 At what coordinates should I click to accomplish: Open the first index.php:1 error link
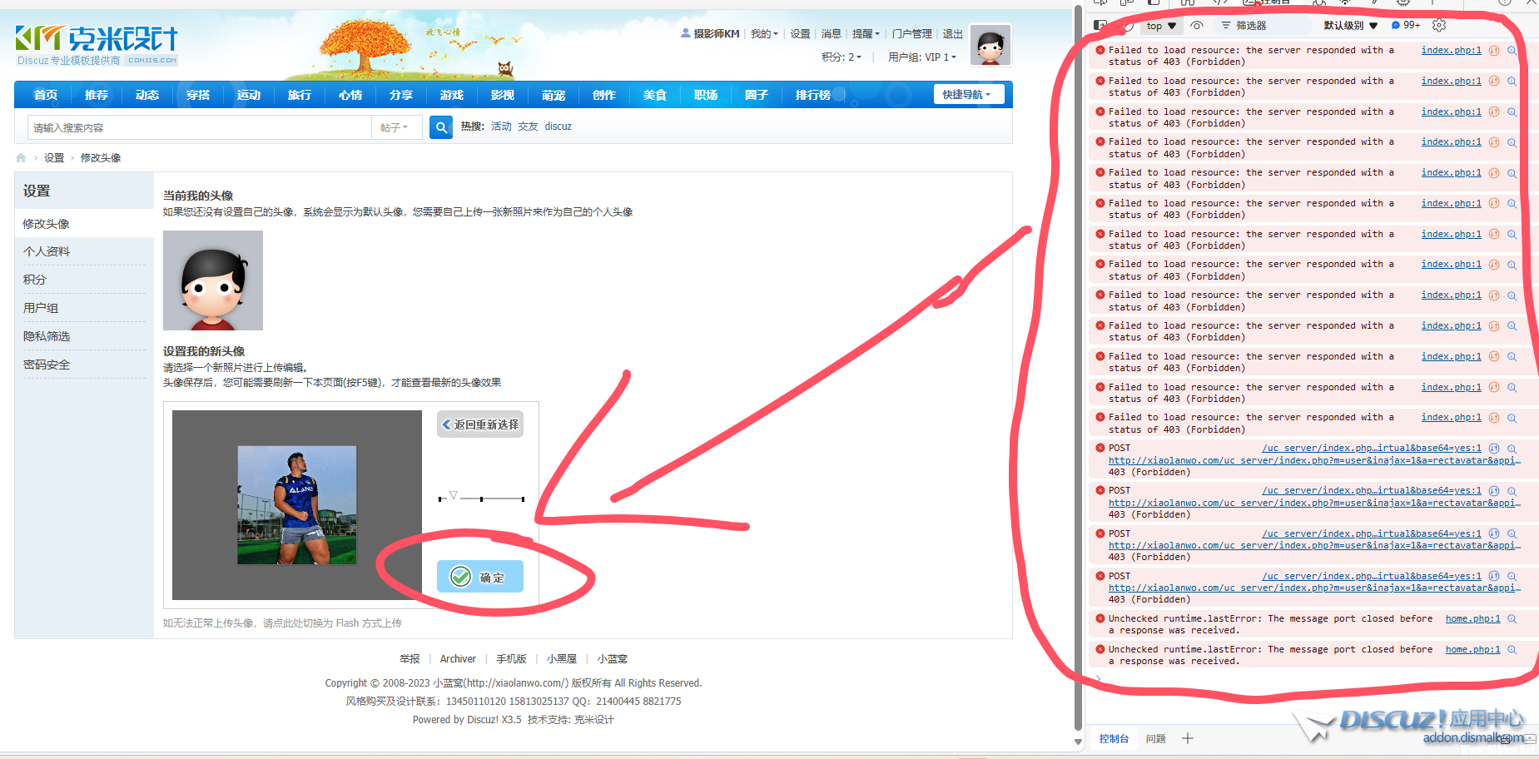[1451, 50]
